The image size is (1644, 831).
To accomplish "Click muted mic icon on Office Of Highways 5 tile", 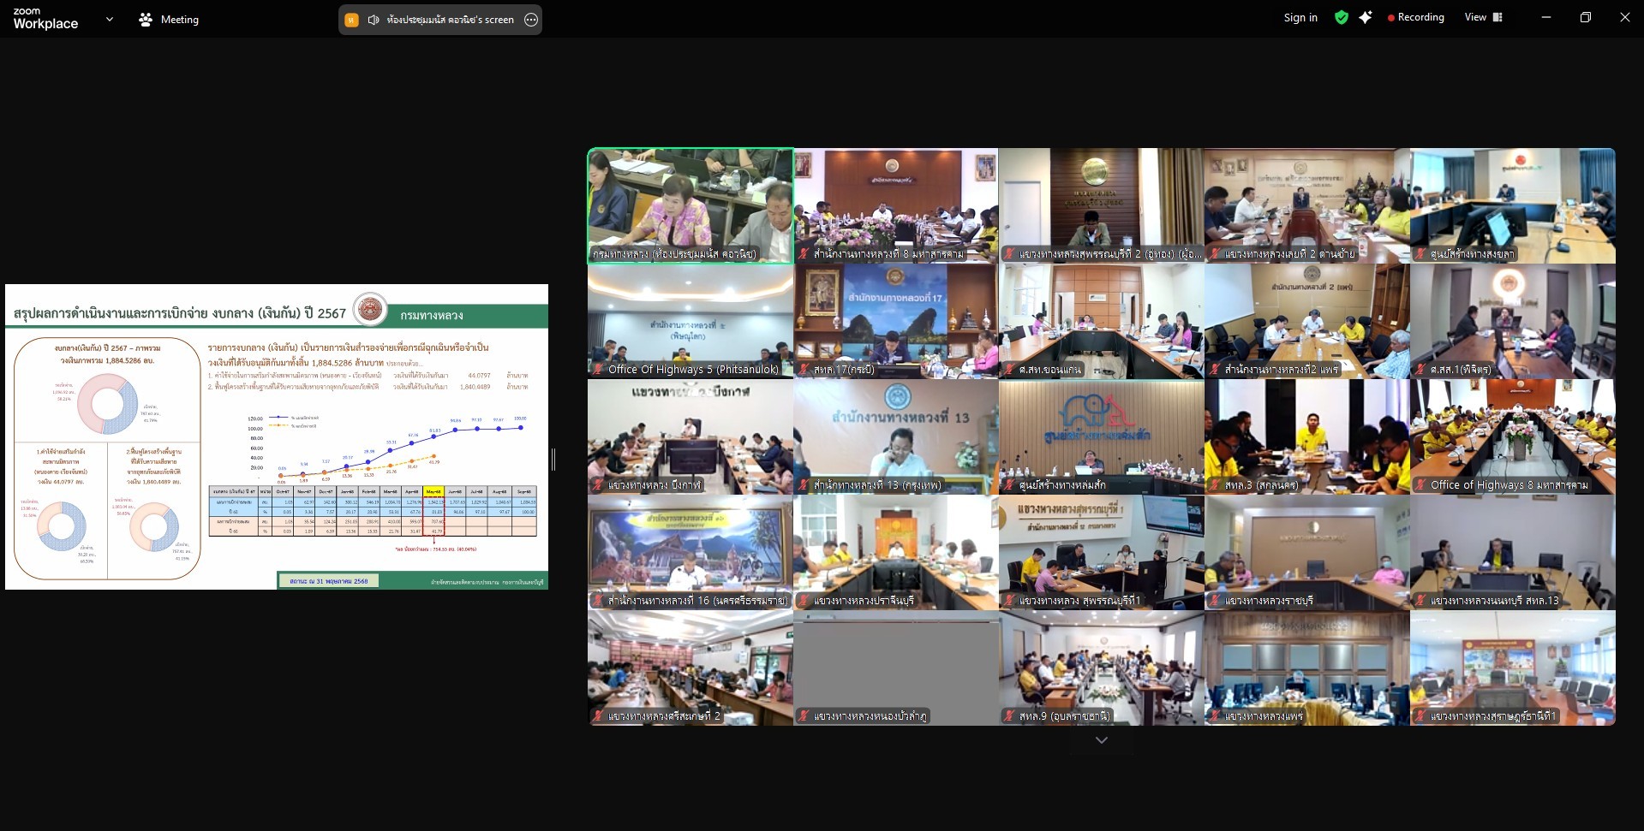I will coord(598,370).
